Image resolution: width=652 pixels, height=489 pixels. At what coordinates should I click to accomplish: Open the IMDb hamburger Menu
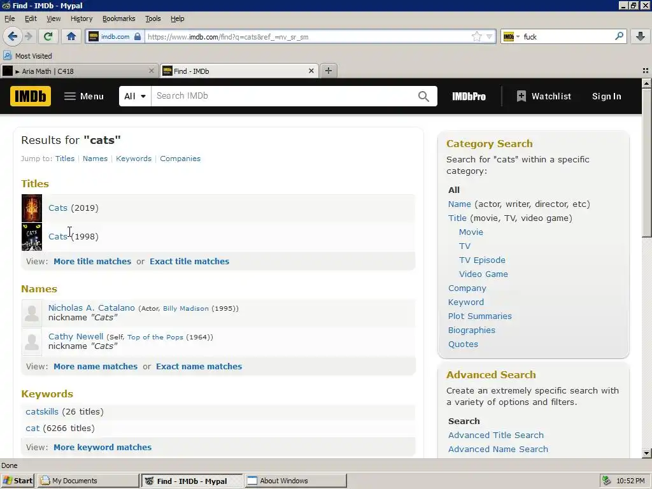click(x=83, y=97)
